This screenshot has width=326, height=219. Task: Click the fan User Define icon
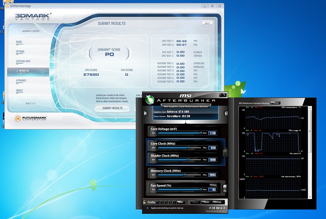pyautogui.click(x=225, y=188)
